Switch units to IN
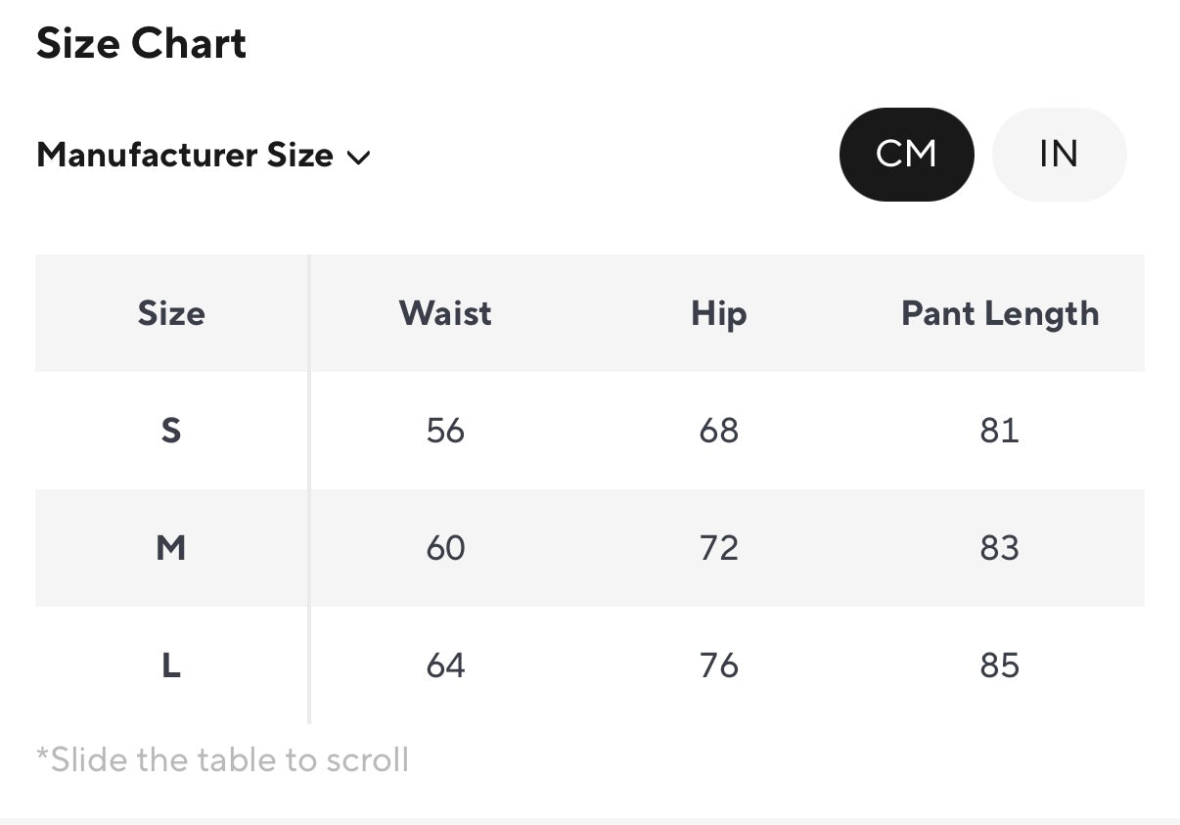The width and height of the screenshot is (1180, 825). coord(1059,155)
